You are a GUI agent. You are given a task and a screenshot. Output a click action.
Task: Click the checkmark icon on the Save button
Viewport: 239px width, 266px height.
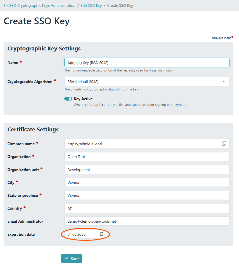(x=66, y=259)
